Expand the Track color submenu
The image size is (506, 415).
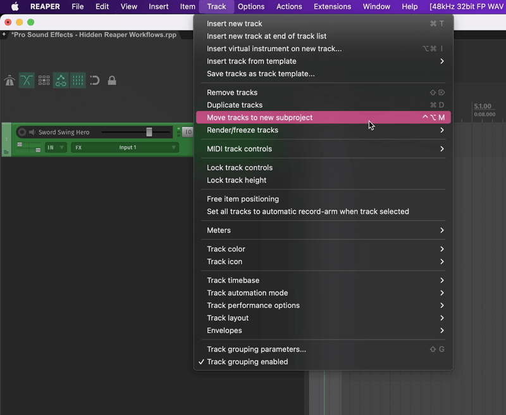tap(323, 249)
